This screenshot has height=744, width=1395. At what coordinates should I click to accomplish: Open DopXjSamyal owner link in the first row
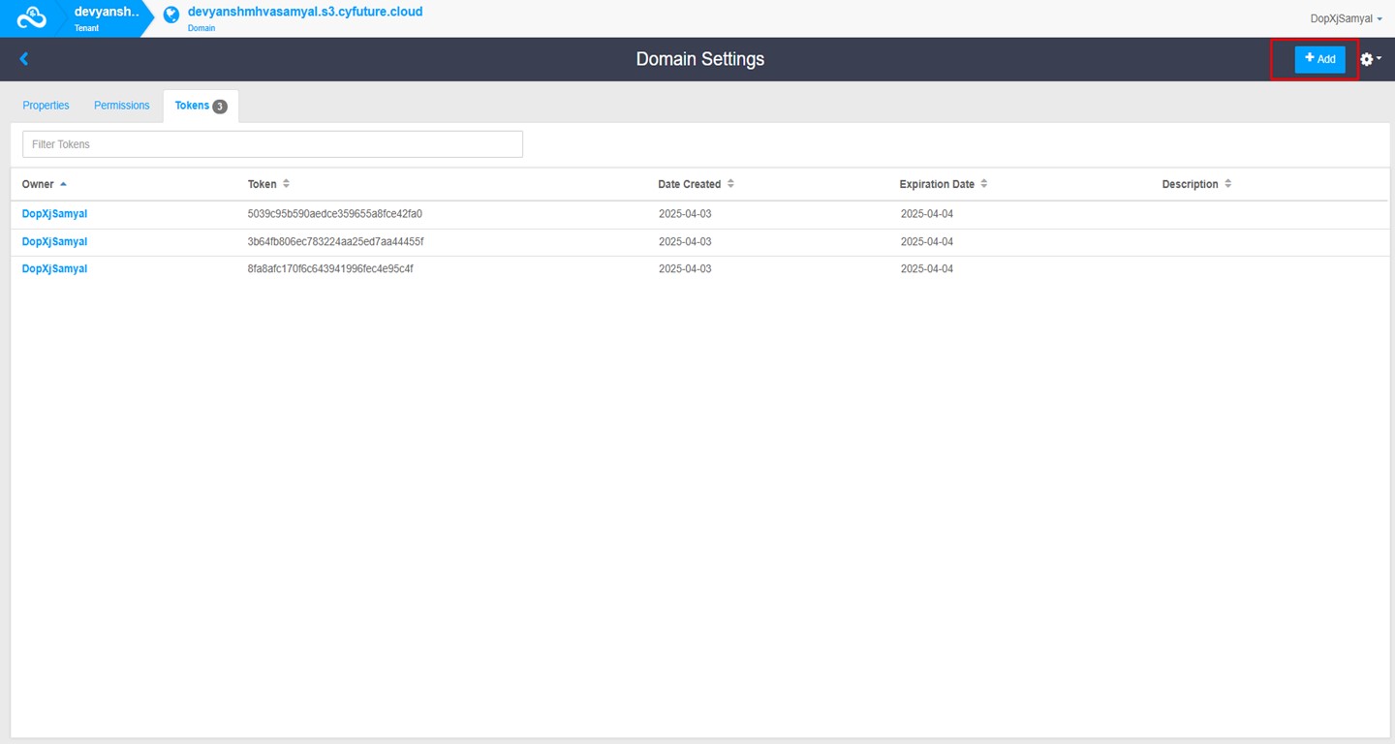(x=54, y=213)
